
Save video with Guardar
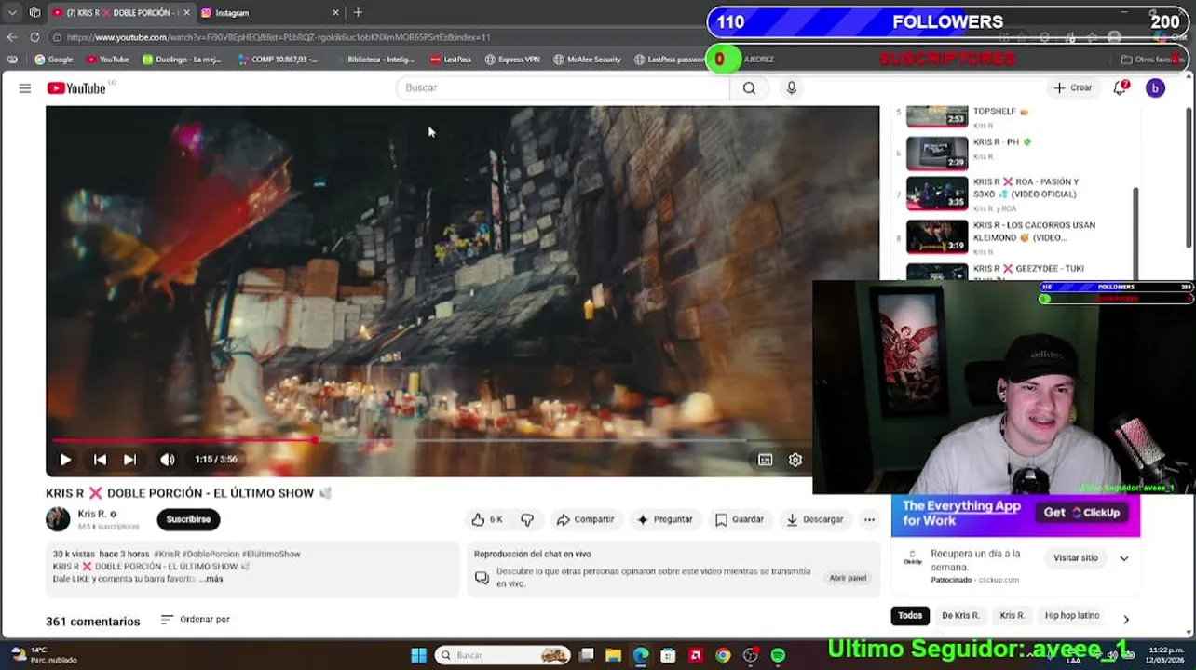[740, 519]
